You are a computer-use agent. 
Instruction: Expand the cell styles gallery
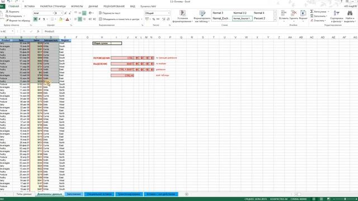[x=275, y=20]
